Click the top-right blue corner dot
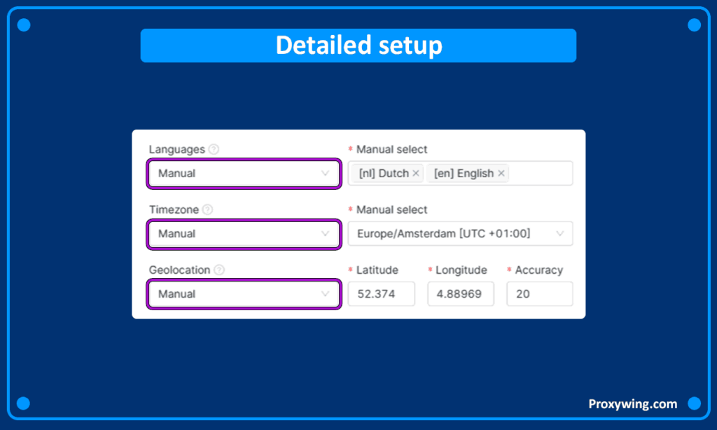This screenshot has height=430, width=717. tap(694, 25)
